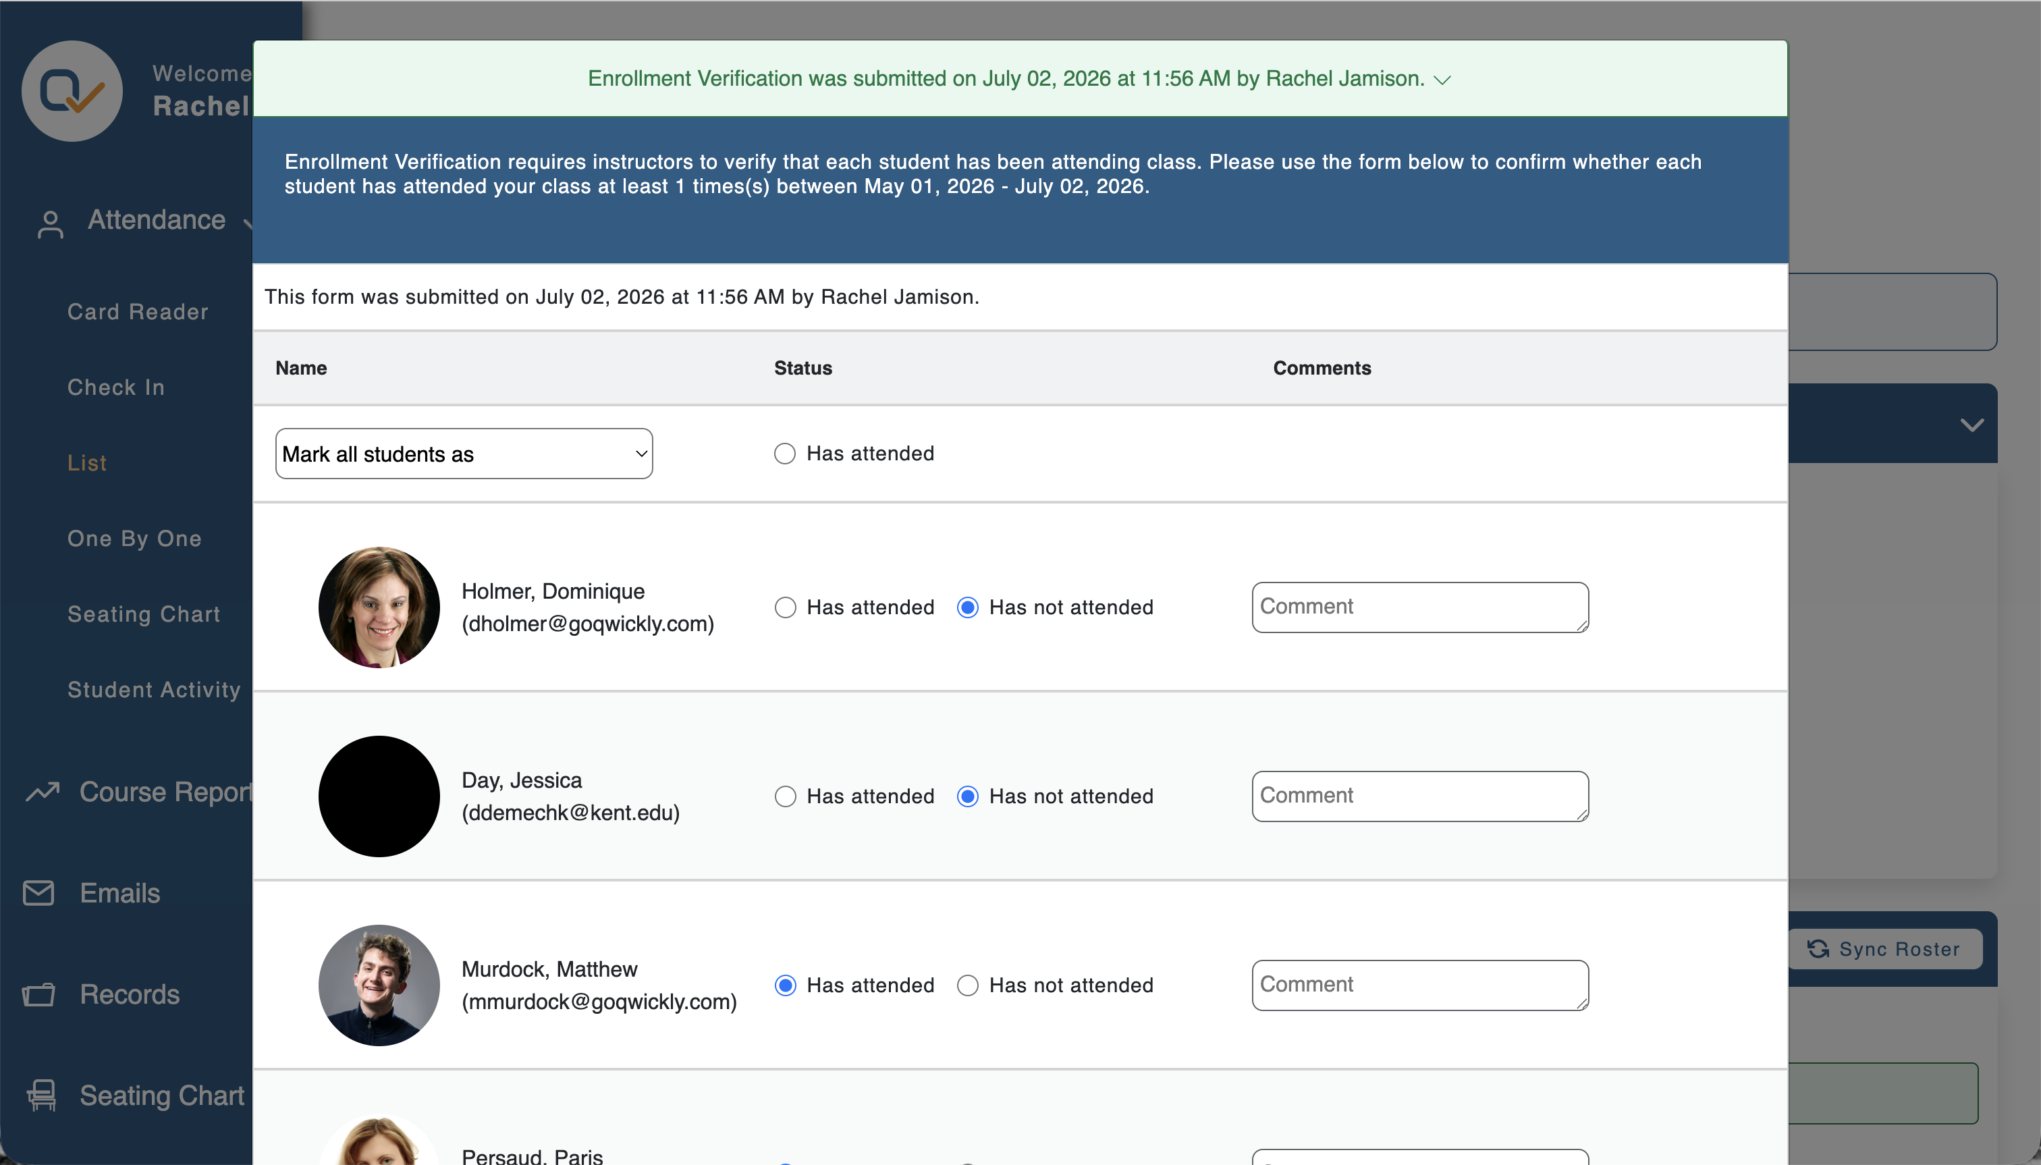Click the Seating Chart chair icon
2041x1165 pixels.
point(42,1095)
